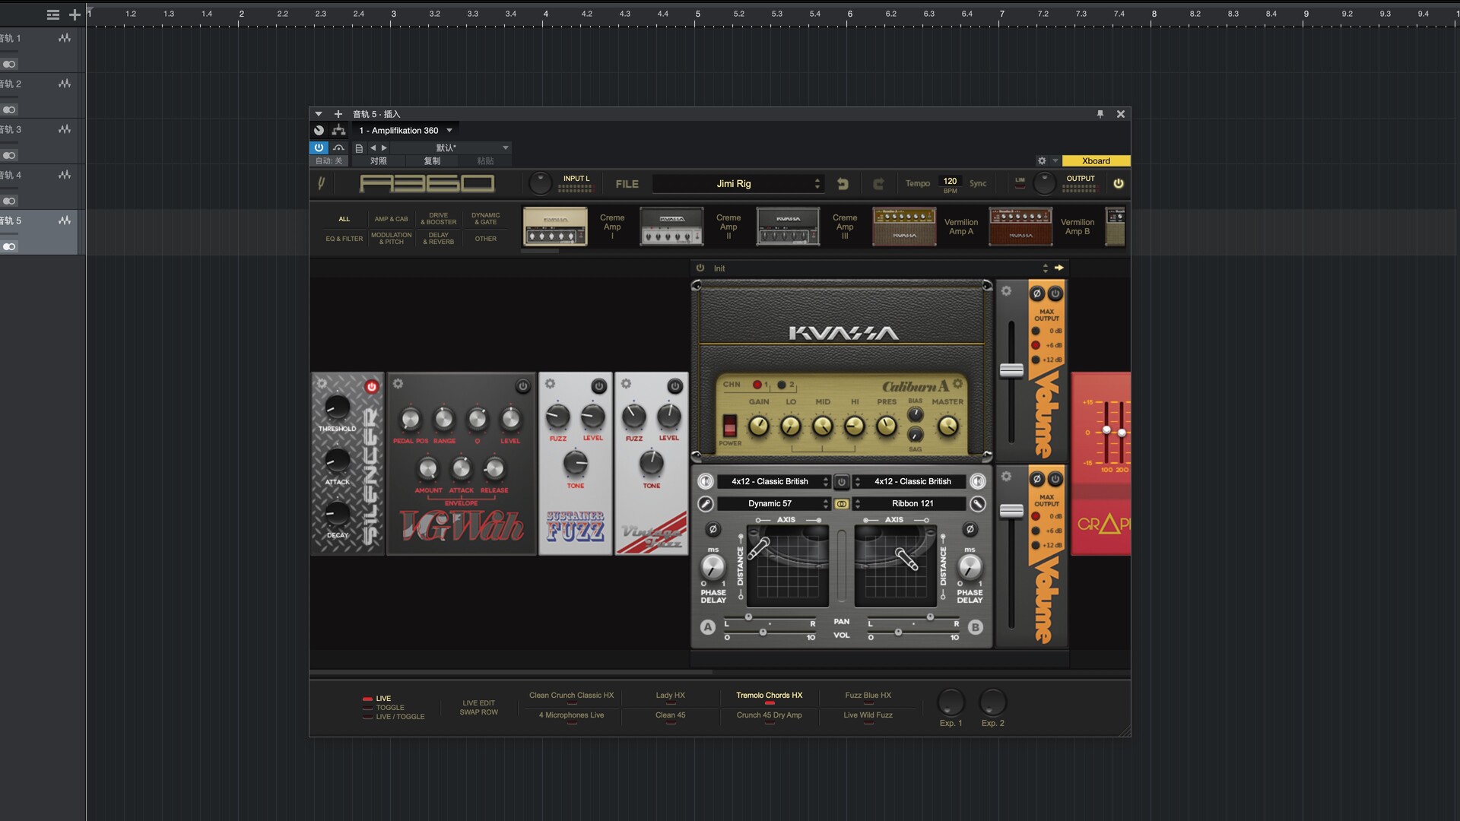This screenshot has width=1460, height=821.
Task: Open the Dynamic 57 mic dropdown
Action: tap(773, 503)
